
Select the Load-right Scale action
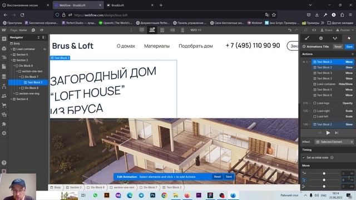click(333, 111)
